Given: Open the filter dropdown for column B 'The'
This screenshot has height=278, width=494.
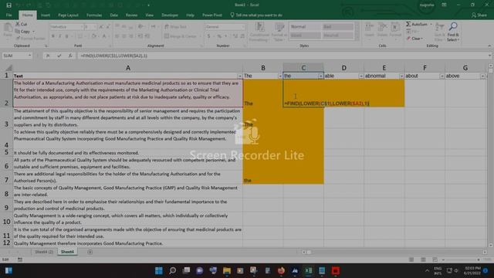Looking at the screenshot, I should (x=279, y=76).
